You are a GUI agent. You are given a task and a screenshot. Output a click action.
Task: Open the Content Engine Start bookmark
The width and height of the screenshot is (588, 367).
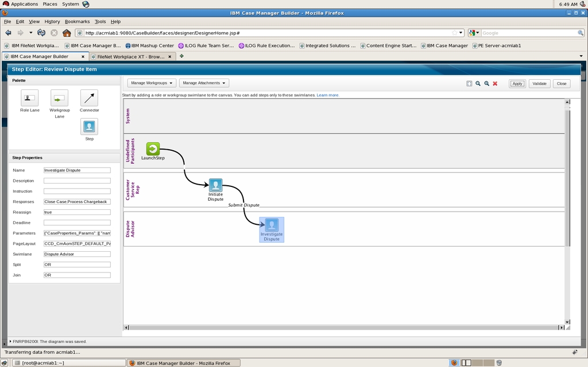click(389, 46)
